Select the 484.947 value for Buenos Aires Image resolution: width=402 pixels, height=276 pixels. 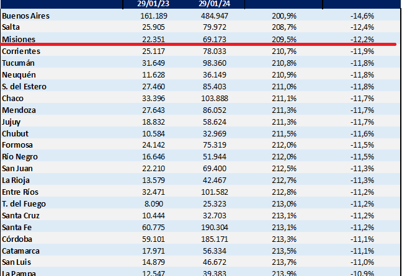pos(210,16)
